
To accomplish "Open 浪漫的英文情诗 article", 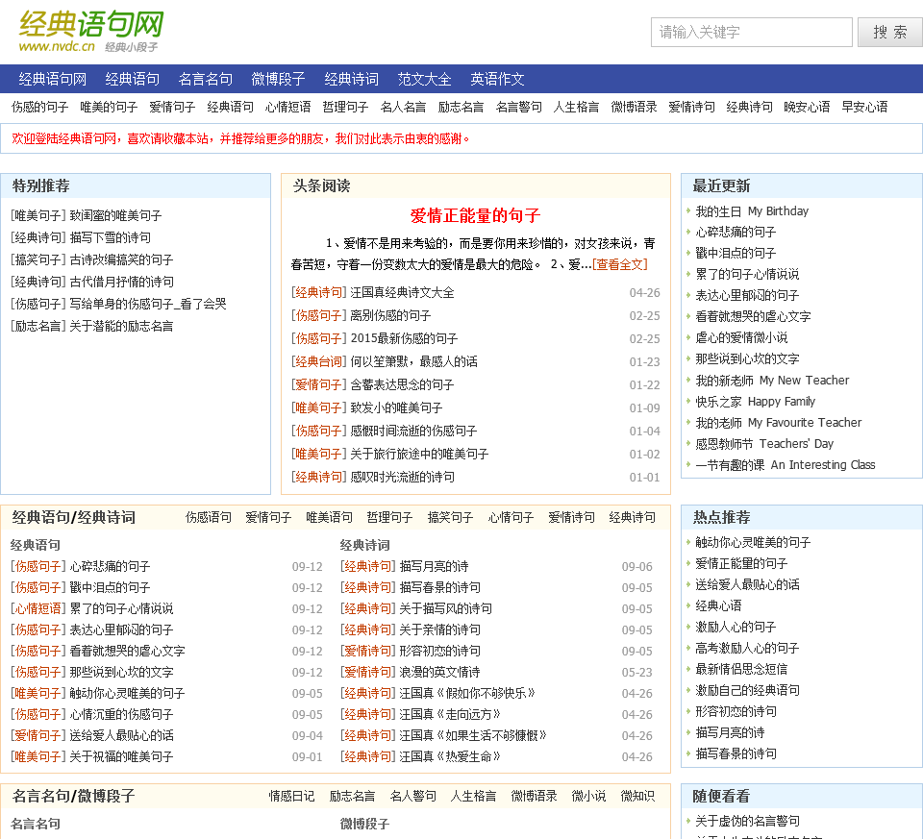I will (x=440, y=673).
